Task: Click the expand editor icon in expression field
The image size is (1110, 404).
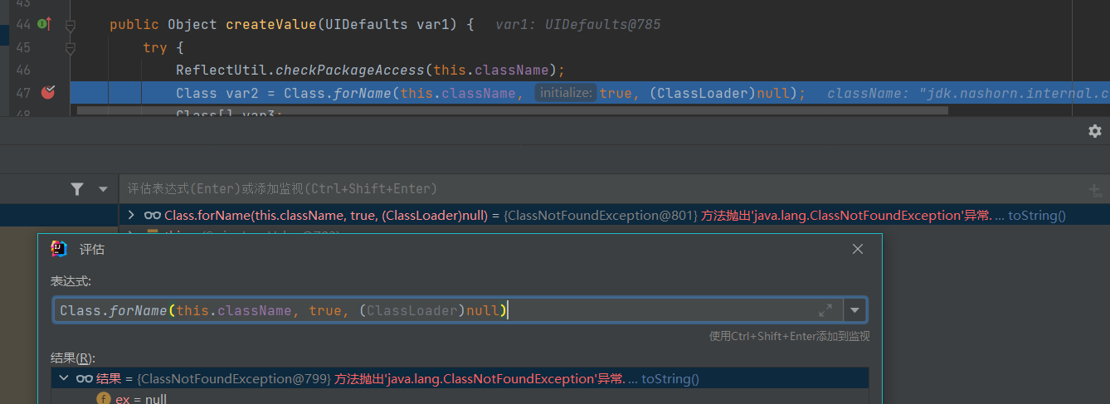Action: tap(825, 310)
